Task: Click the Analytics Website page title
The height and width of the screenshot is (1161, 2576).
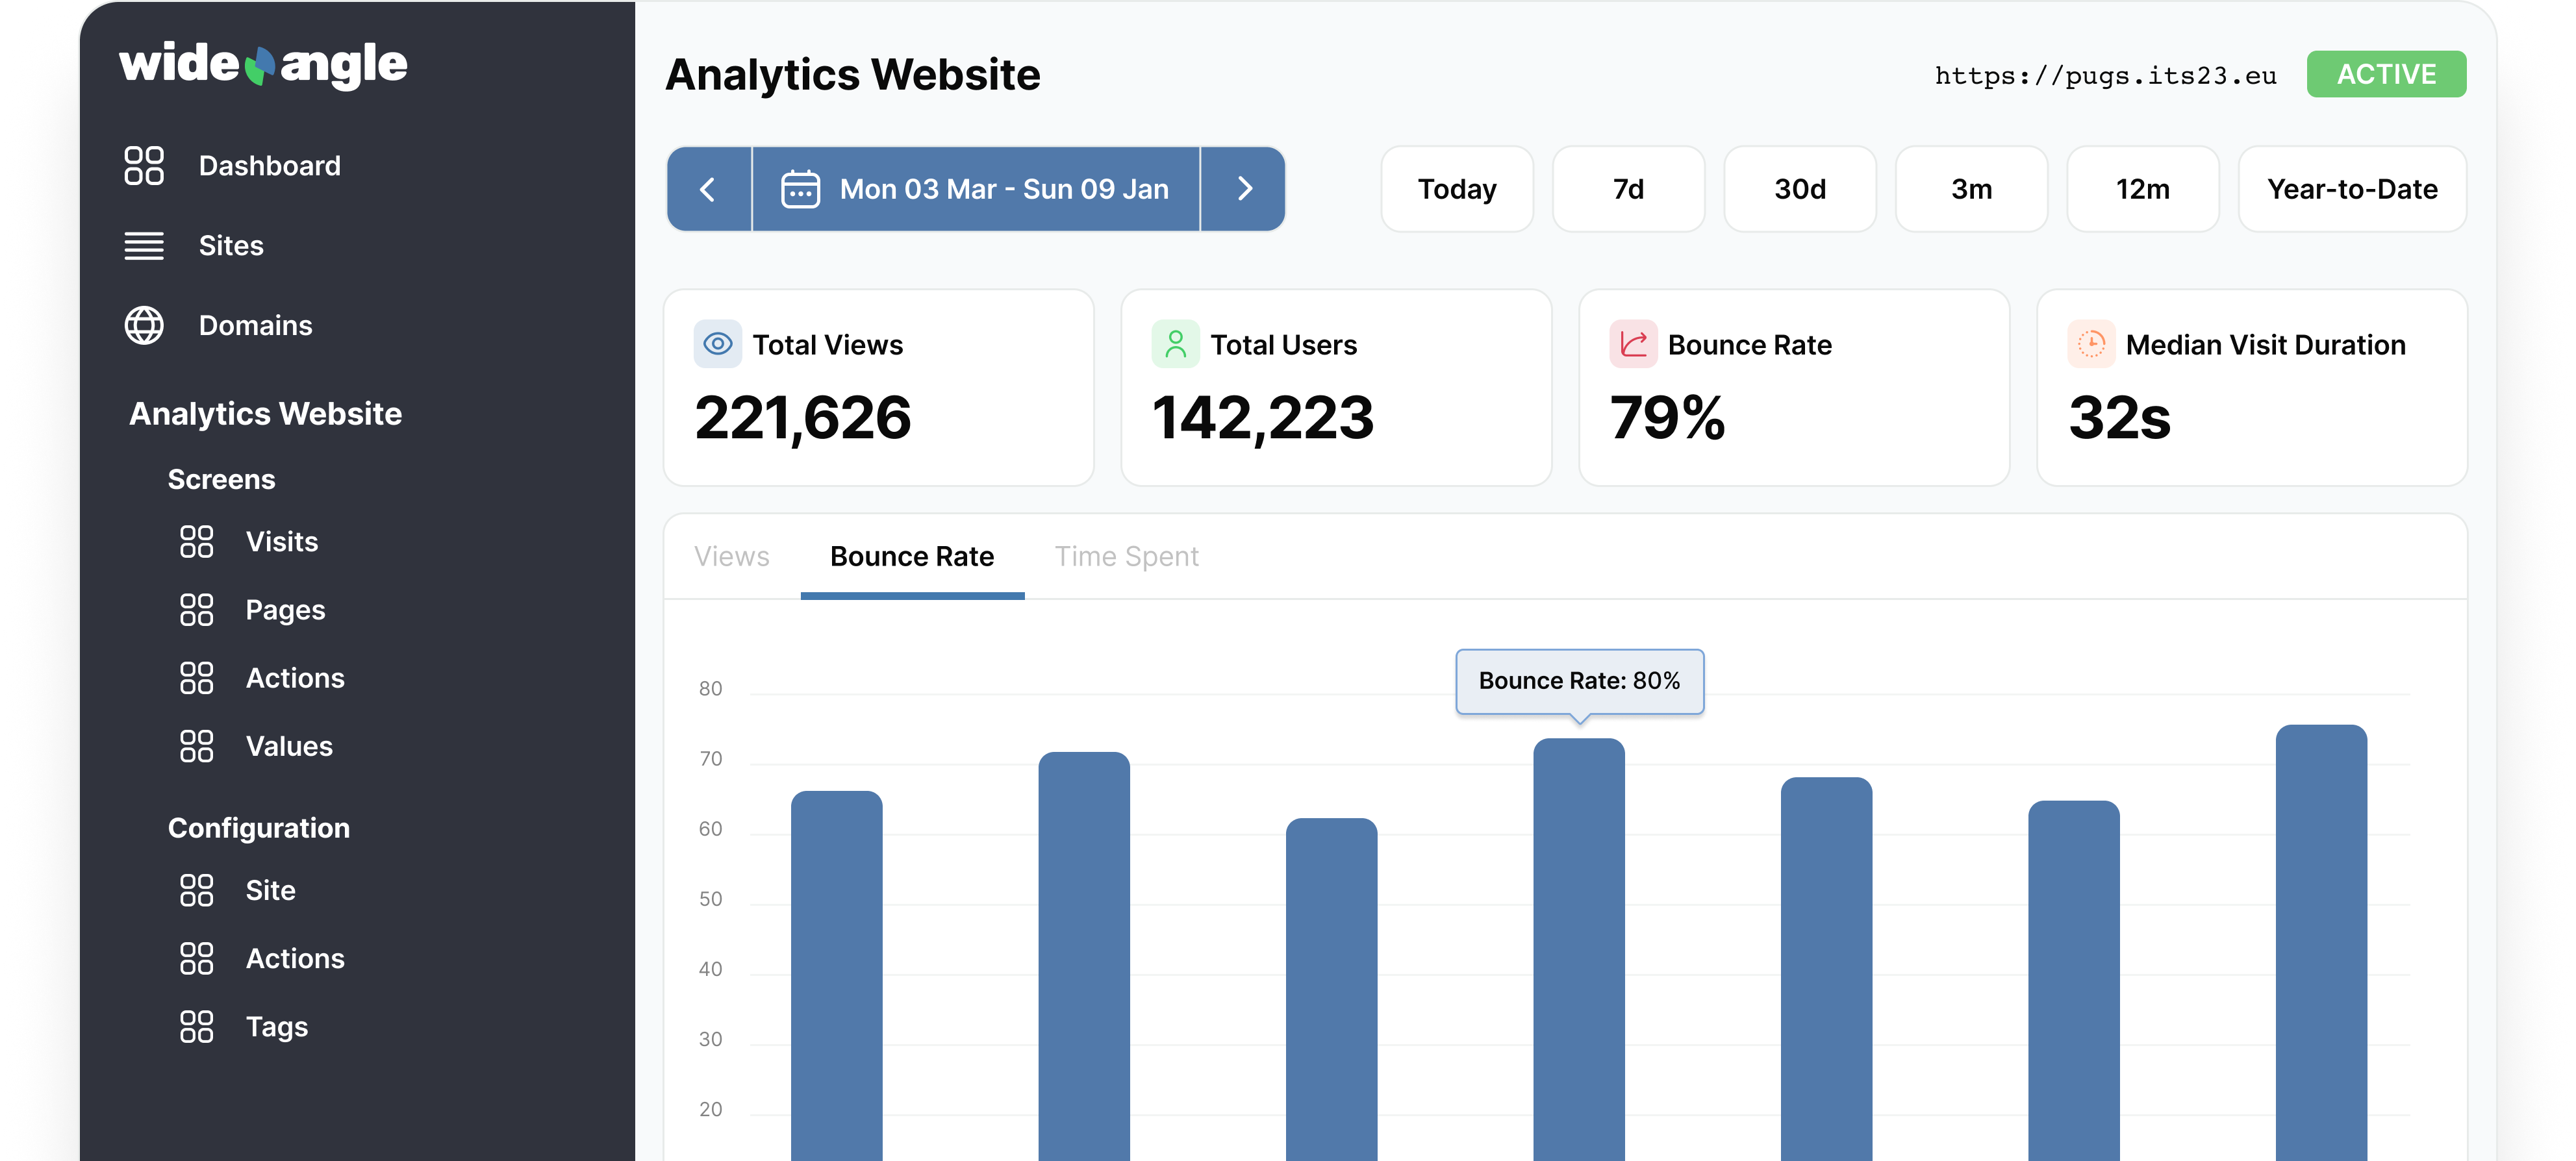Action: coord(853,75)
